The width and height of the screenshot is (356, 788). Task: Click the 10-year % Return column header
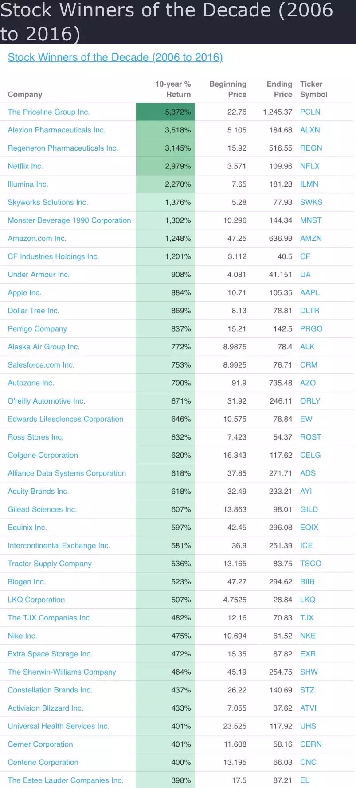[x=173, y=89]
